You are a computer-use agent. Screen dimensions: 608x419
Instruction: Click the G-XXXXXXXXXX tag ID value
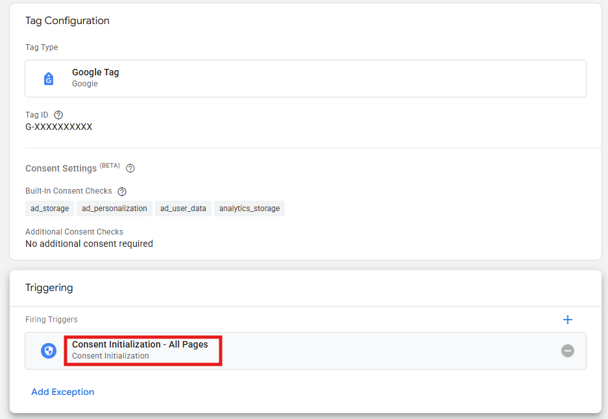coord(59,127)
